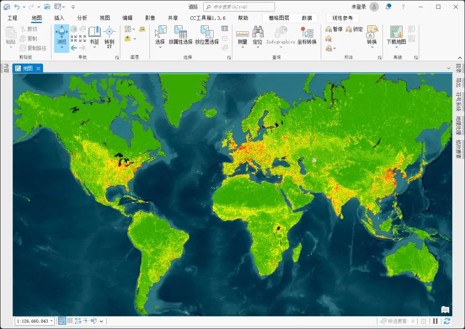Collapse the ribbon with the chevron
Viewport: 465px width, 329px height.
(460, 58)
